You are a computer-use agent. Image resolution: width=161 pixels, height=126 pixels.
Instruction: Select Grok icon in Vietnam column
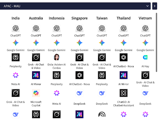click(x=145, y=75)
